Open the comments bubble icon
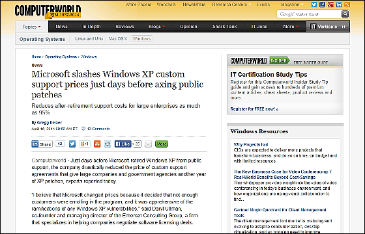This screenshot has height=234, width=365. tap(83, 129)
